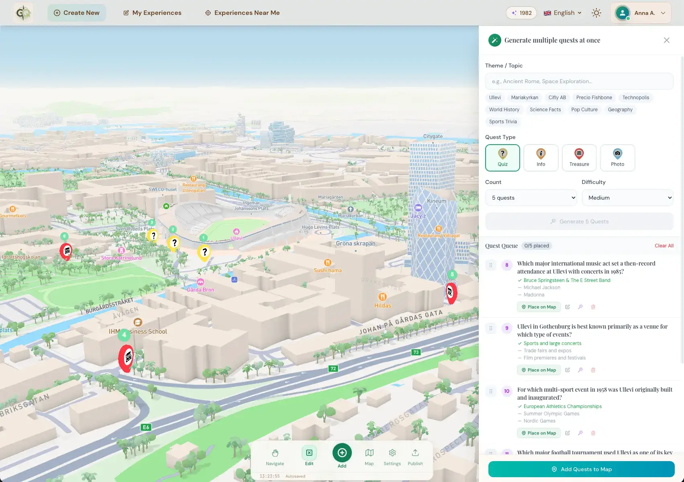Go to My Experiences

click(152, 13)
